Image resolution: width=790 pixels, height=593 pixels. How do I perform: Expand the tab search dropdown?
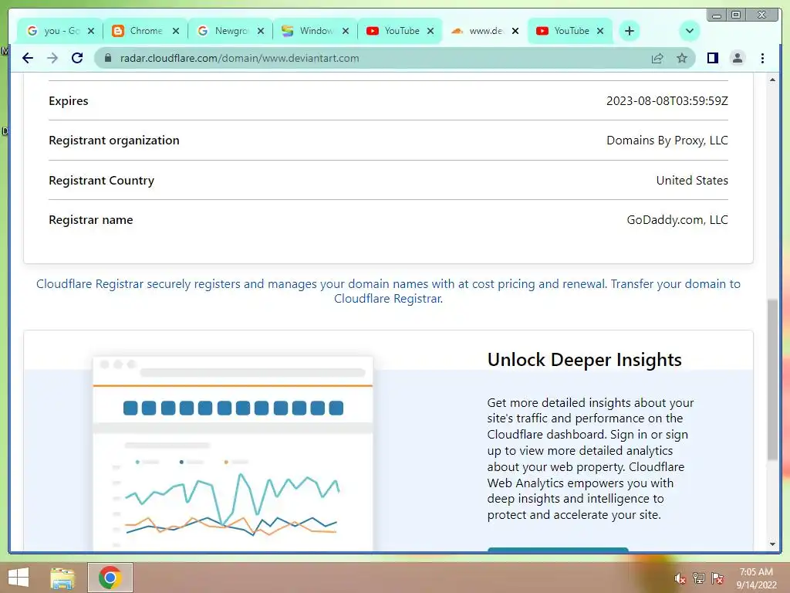click(689, 31)
